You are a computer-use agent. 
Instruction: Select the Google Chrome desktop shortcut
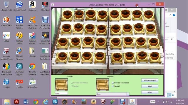pyautogui.click(x=32, y=69)
